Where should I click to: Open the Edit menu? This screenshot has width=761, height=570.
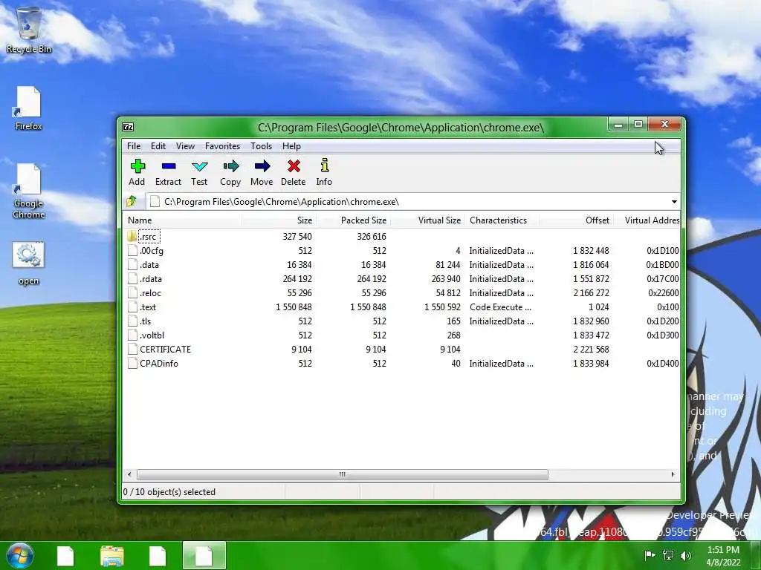pyautogui.click(x=158, y=146)
